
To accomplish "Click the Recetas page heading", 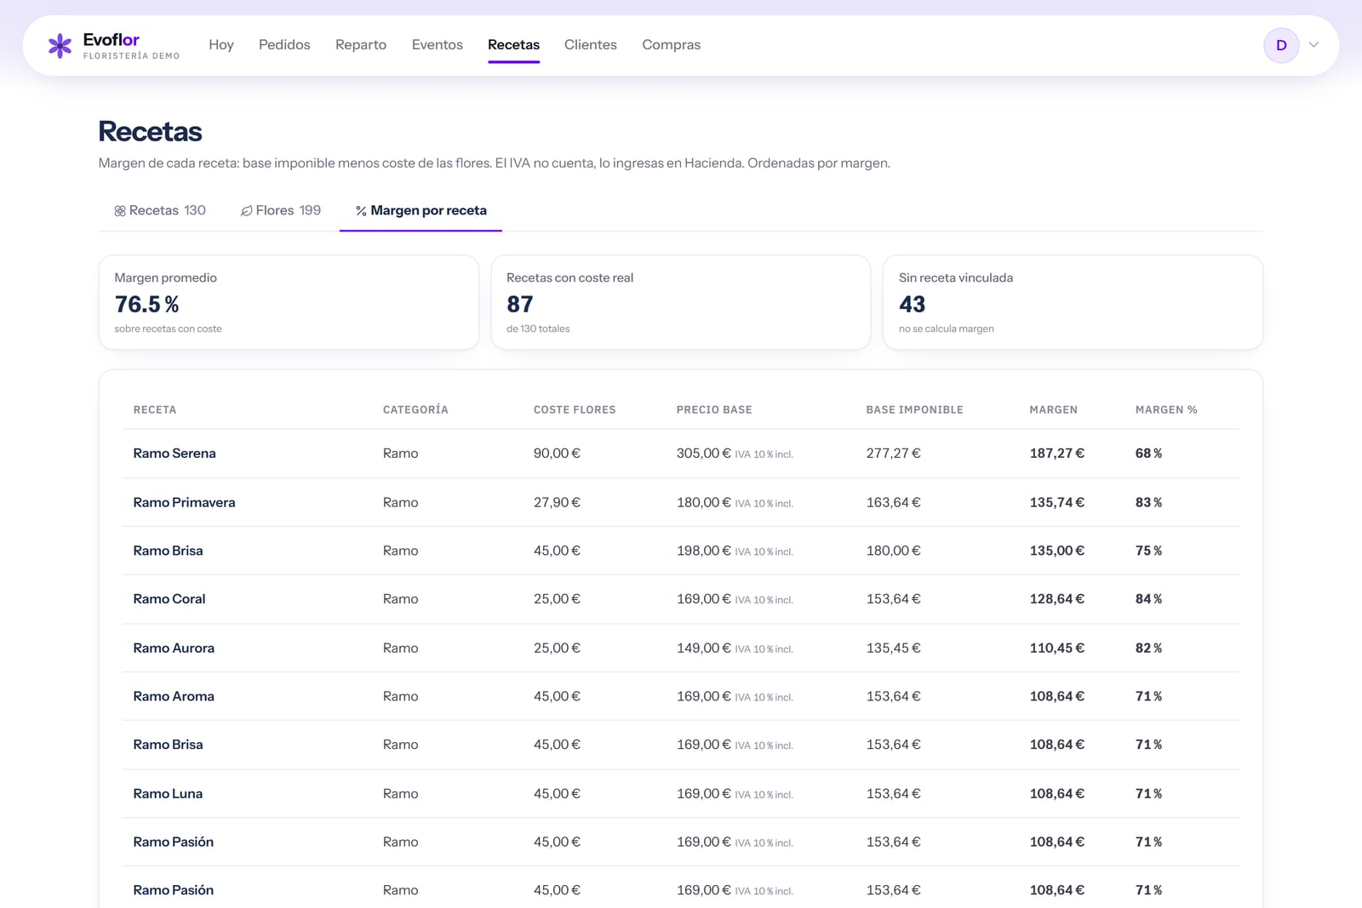I will pos(150,131).
